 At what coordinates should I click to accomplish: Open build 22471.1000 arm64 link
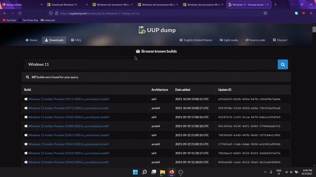[x=68, y=108]
